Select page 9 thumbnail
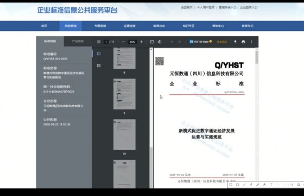304x196 pixels. click(124, 94)
